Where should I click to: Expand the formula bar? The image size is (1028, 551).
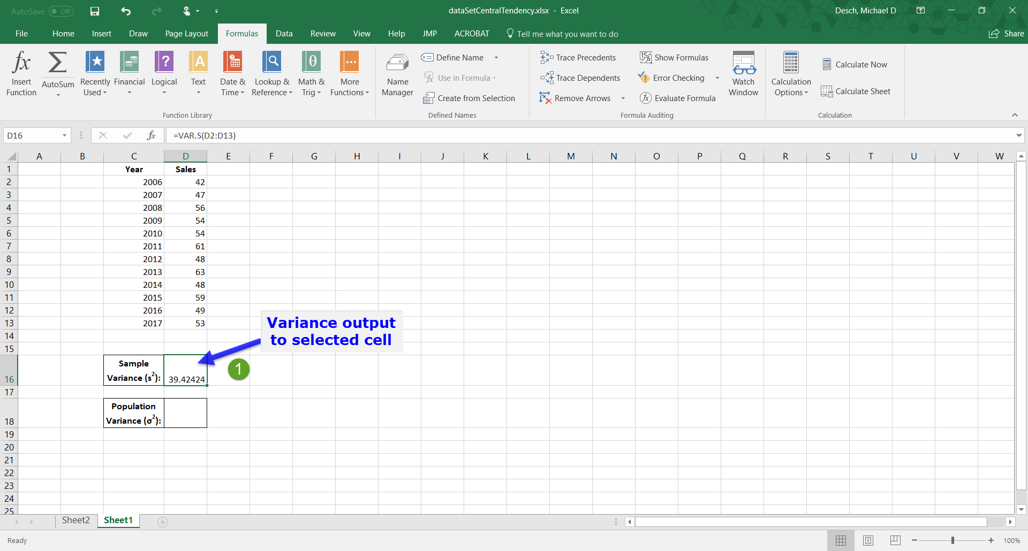1018,135
